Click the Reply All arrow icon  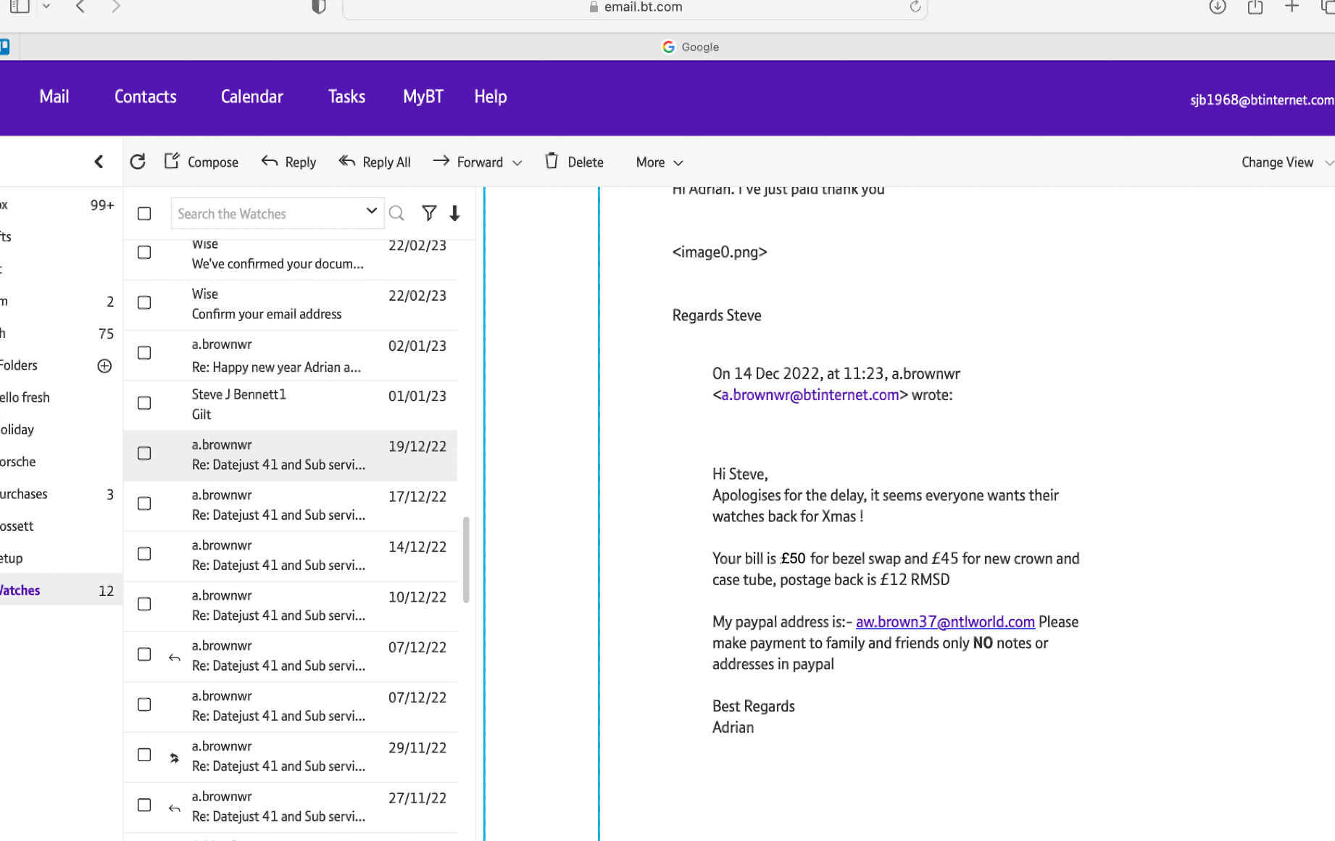(347, 161)
